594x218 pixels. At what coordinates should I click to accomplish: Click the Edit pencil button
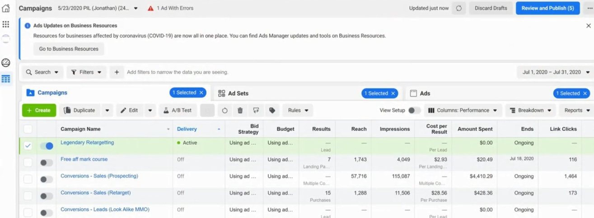pos(130,110)
